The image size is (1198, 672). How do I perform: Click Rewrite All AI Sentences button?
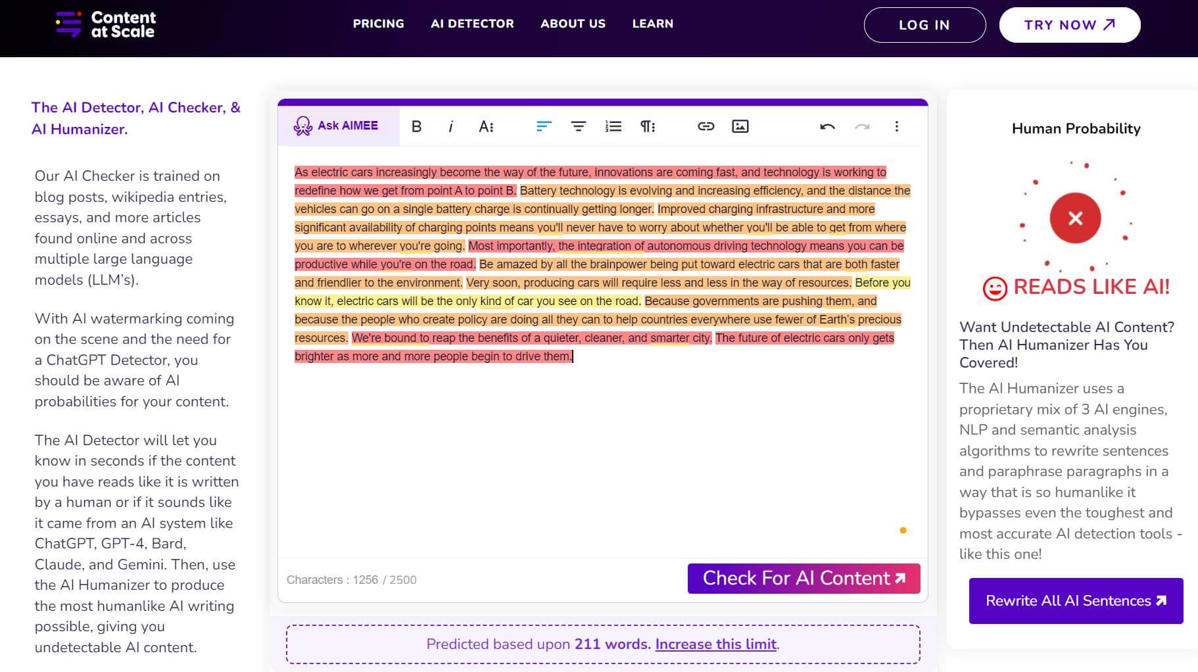point(1076,601)
